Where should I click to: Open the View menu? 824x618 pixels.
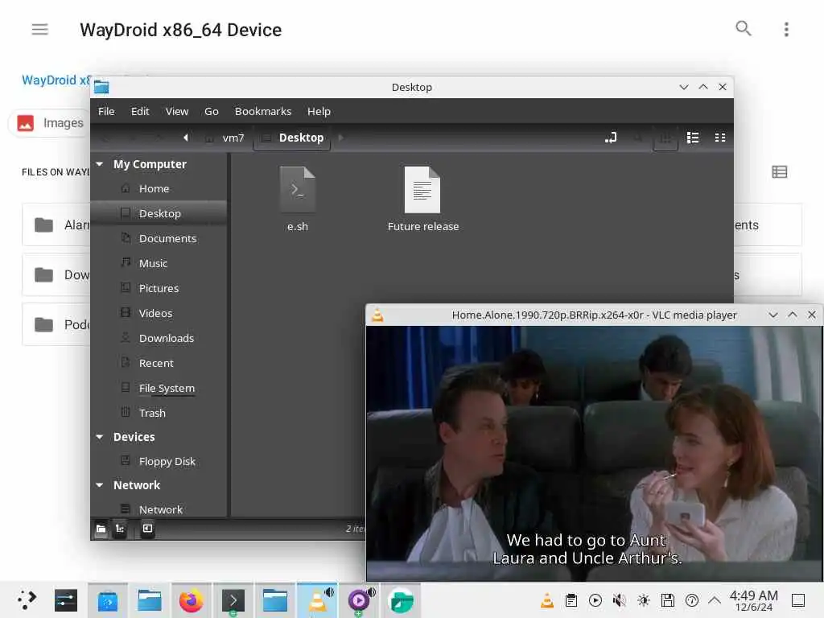176,111
